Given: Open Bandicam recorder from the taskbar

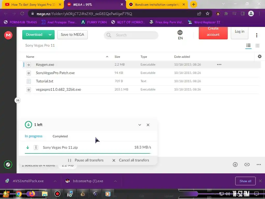Looking at the screenshot, I should pyautogui.click(x=57, y=194).
